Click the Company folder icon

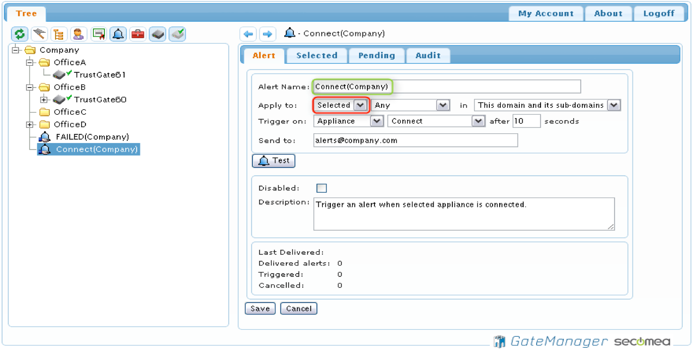[30, 50]
